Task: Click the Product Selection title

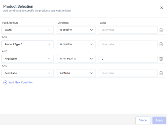Action: [18, 7]
